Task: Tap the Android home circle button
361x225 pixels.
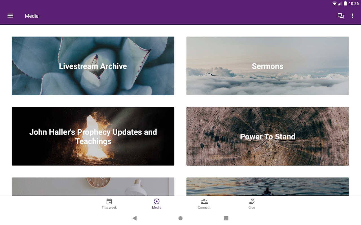Action: (180, 218)
